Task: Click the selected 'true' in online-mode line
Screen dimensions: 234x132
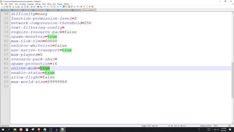Action: click(x=45, y=68)
